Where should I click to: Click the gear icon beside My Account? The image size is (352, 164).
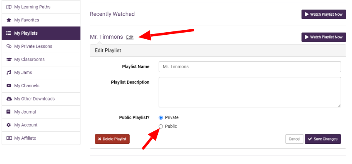pos(9,125)
